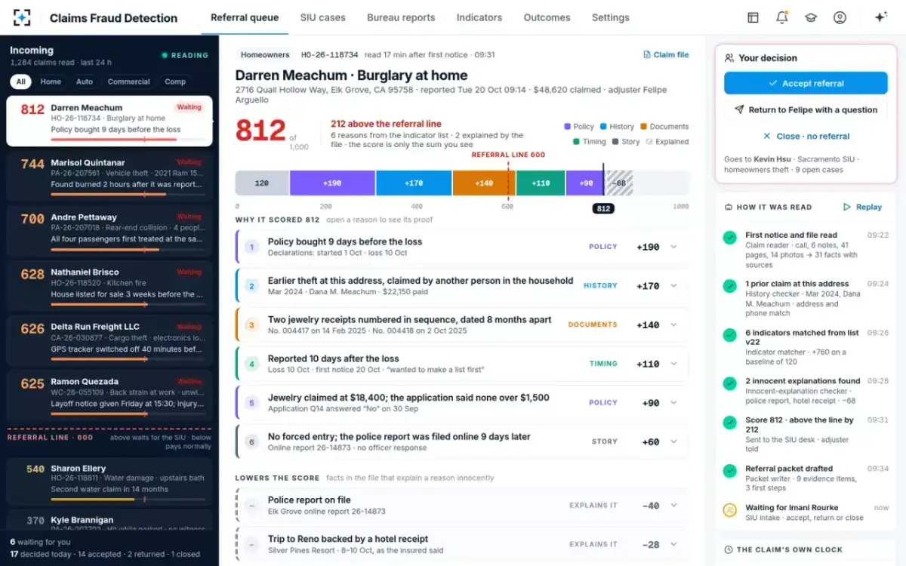Open Marisol Quintanar claim card

(109, 174)
